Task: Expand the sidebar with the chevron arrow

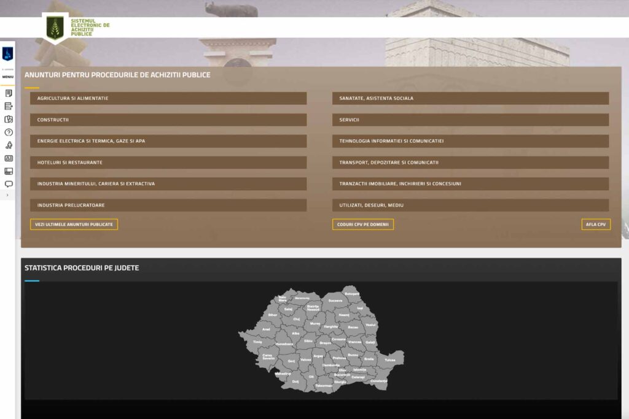Action: [7, 195]
